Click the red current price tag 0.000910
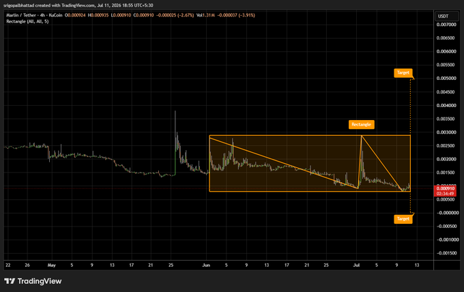 click(x=445, y=188)
